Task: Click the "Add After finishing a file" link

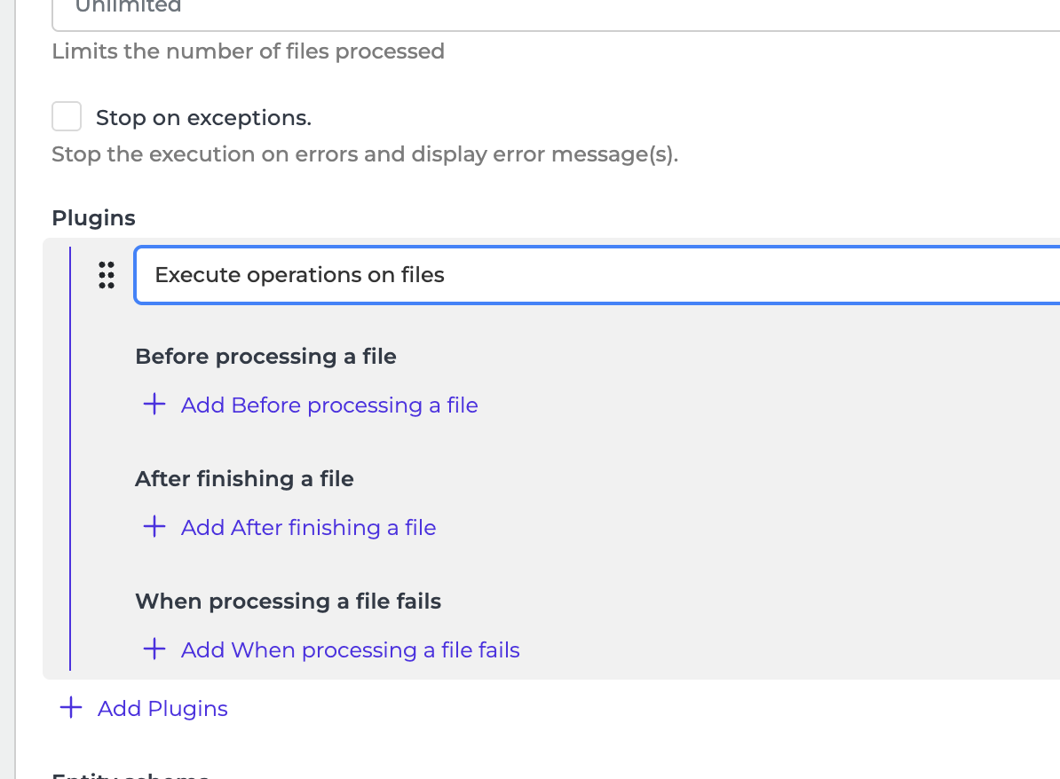Action: [308, 528]
